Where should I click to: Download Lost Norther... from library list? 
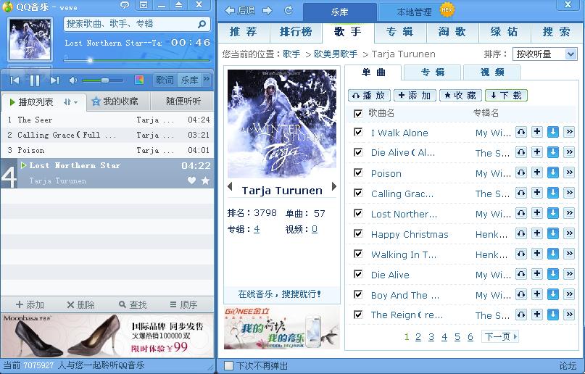pos(553,213)
